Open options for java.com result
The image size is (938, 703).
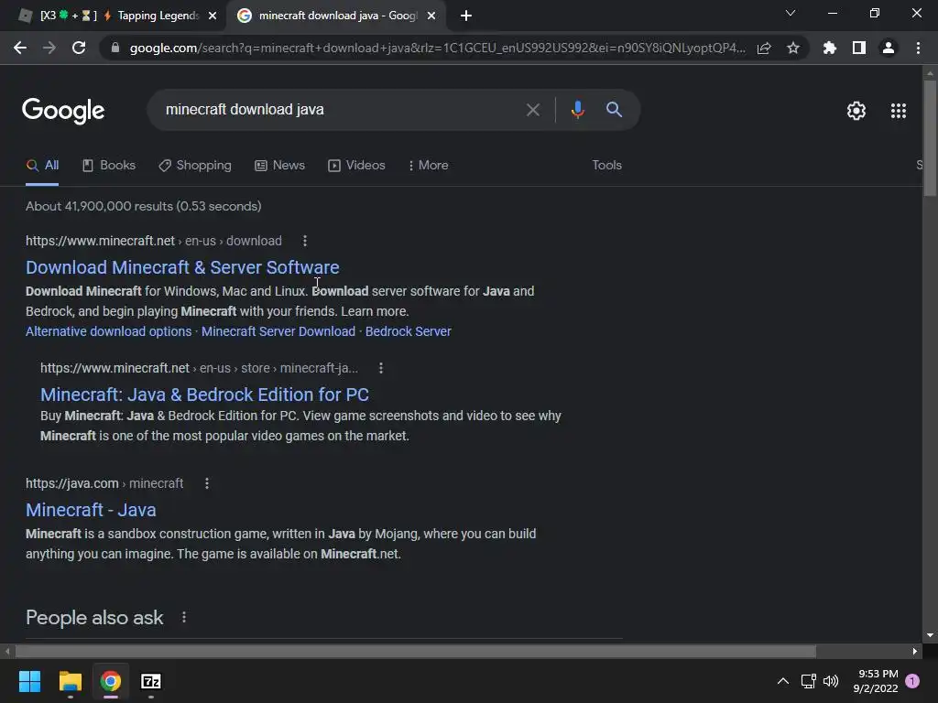(207, 483)
